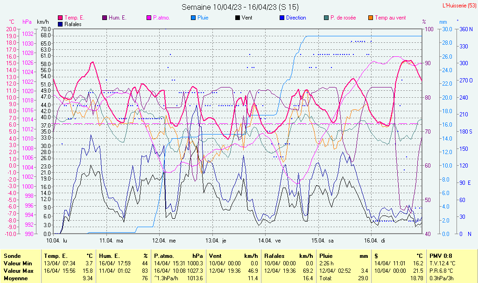Click the 'Valeur Min' row label
Viewport: 478px width, 283px height.
[18, 263]
